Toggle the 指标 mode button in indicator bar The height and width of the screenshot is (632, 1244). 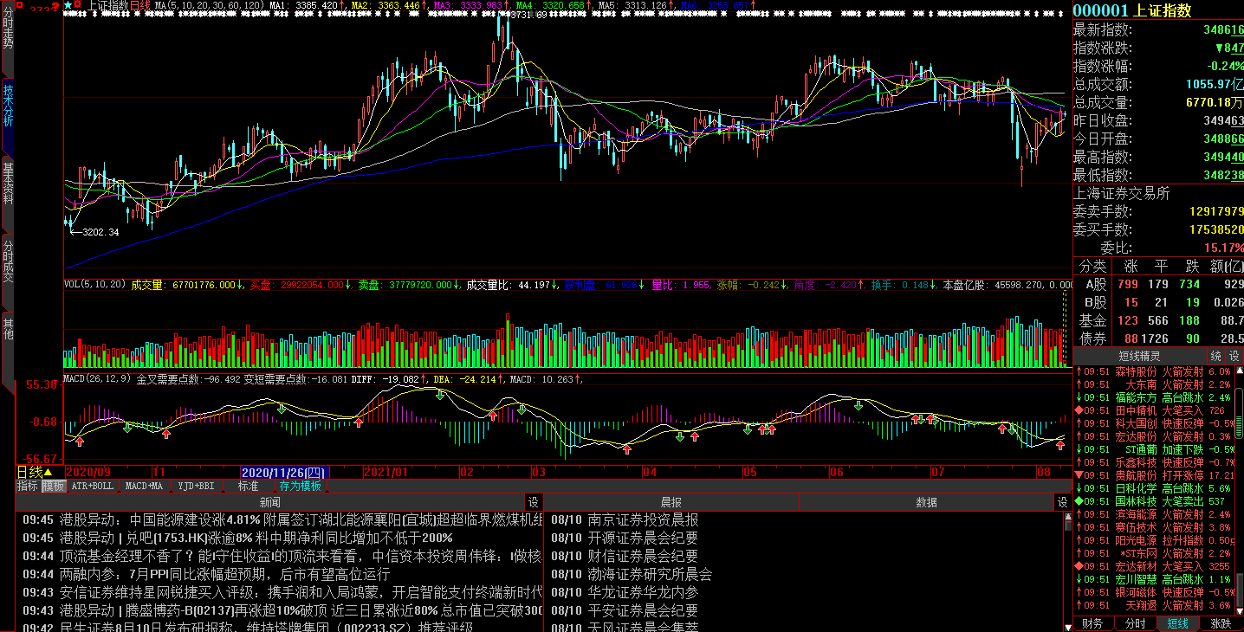(x=28, y=487)
